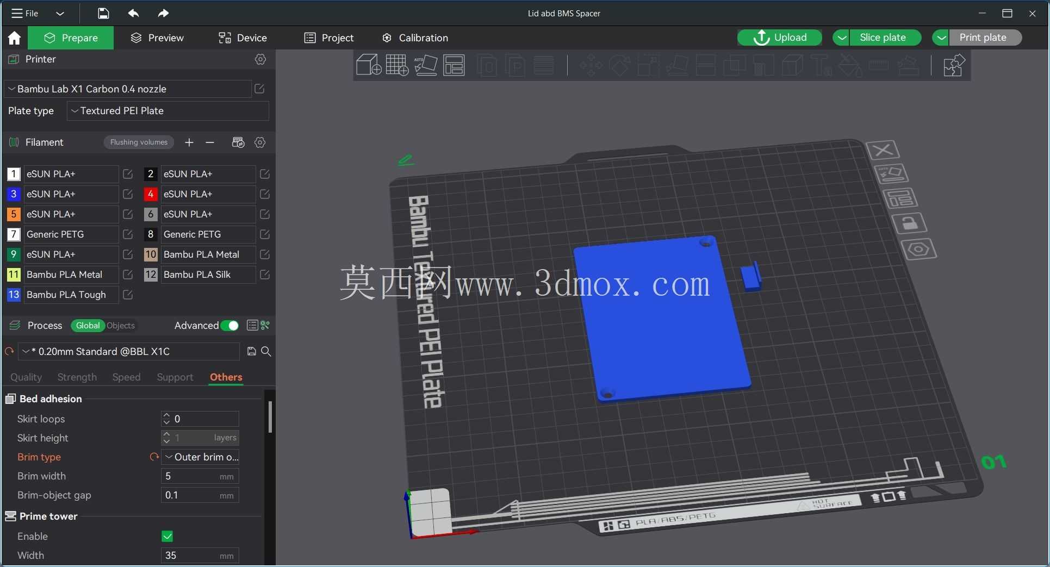Open Flushing volumes settings

(x=139, y=142)
